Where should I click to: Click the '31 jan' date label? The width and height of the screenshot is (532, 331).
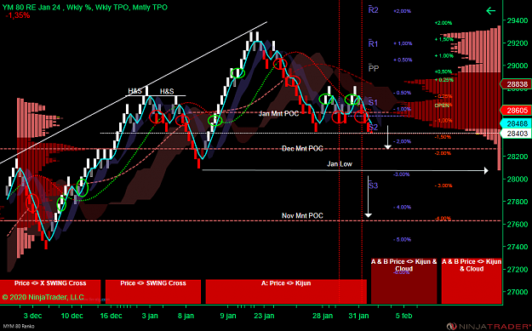click(x=358, y=316)
